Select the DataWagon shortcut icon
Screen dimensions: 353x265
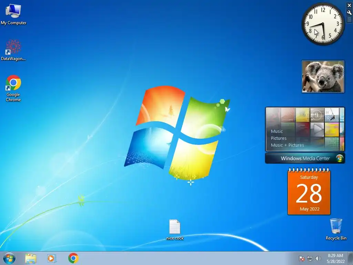[x=13, y=50]
